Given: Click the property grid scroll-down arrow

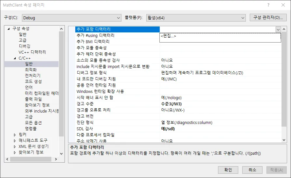Looking at the screenshot, I should pos(284,140).
